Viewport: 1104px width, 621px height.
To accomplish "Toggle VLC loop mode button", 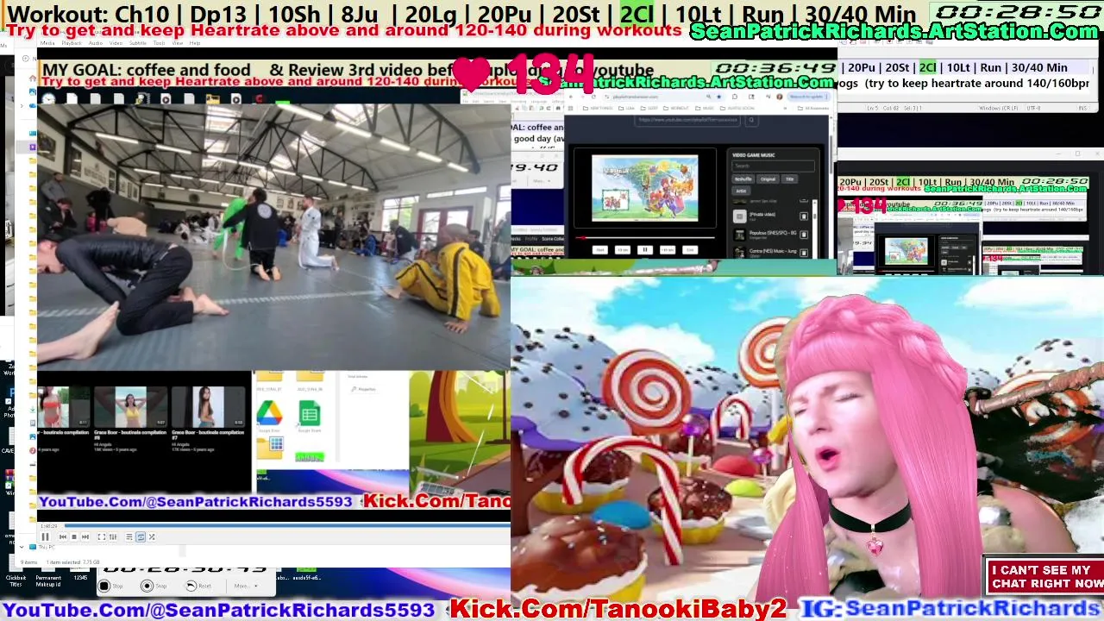I will coord(141,536).
